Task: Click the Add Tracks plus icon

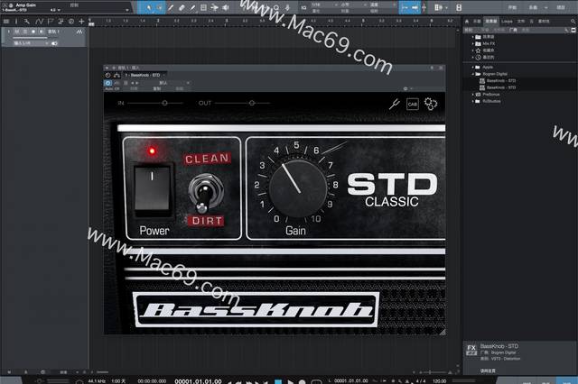Action: pyautogui.click(x=81, y=22)
